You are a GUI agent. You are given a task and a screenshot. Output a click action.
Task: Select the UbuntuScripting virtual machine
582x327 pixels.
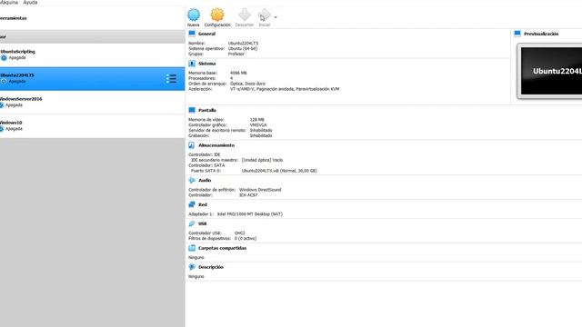[x=92, y=54]
